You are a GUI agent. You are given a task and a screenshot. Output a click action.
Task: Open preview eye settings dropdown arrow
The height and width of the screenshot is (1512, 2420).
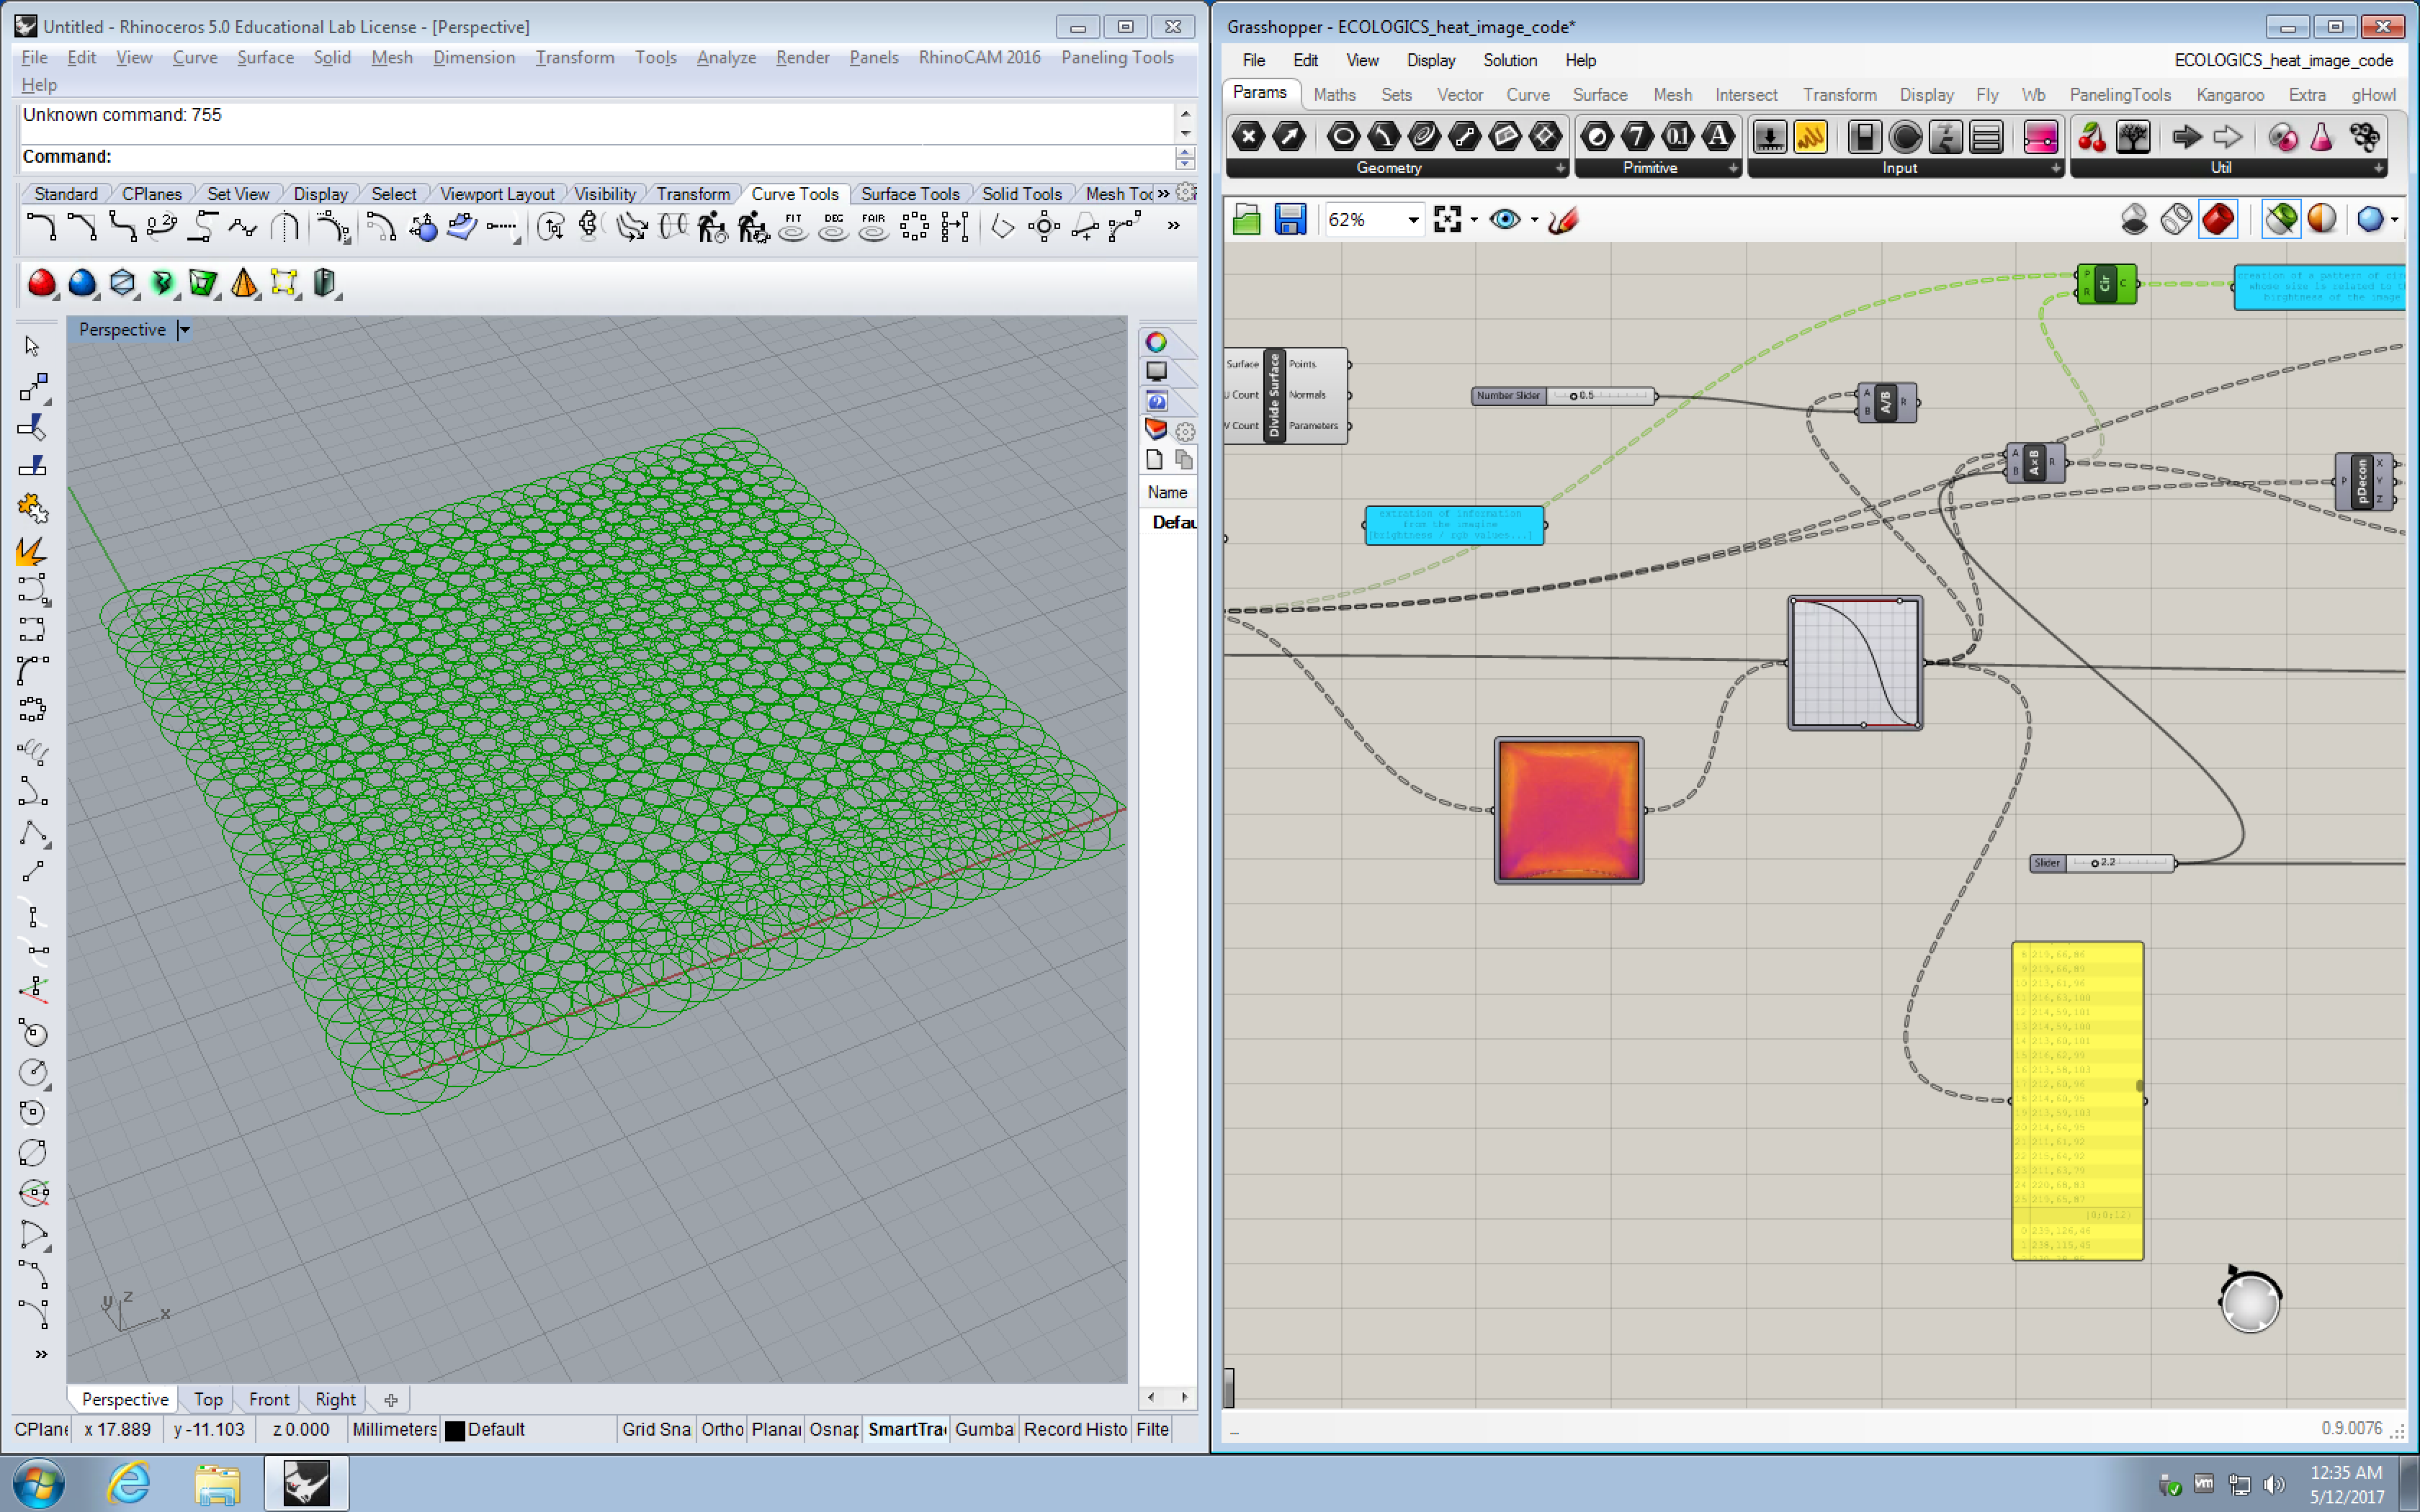pyautogui.click(x=1534, y=220)
